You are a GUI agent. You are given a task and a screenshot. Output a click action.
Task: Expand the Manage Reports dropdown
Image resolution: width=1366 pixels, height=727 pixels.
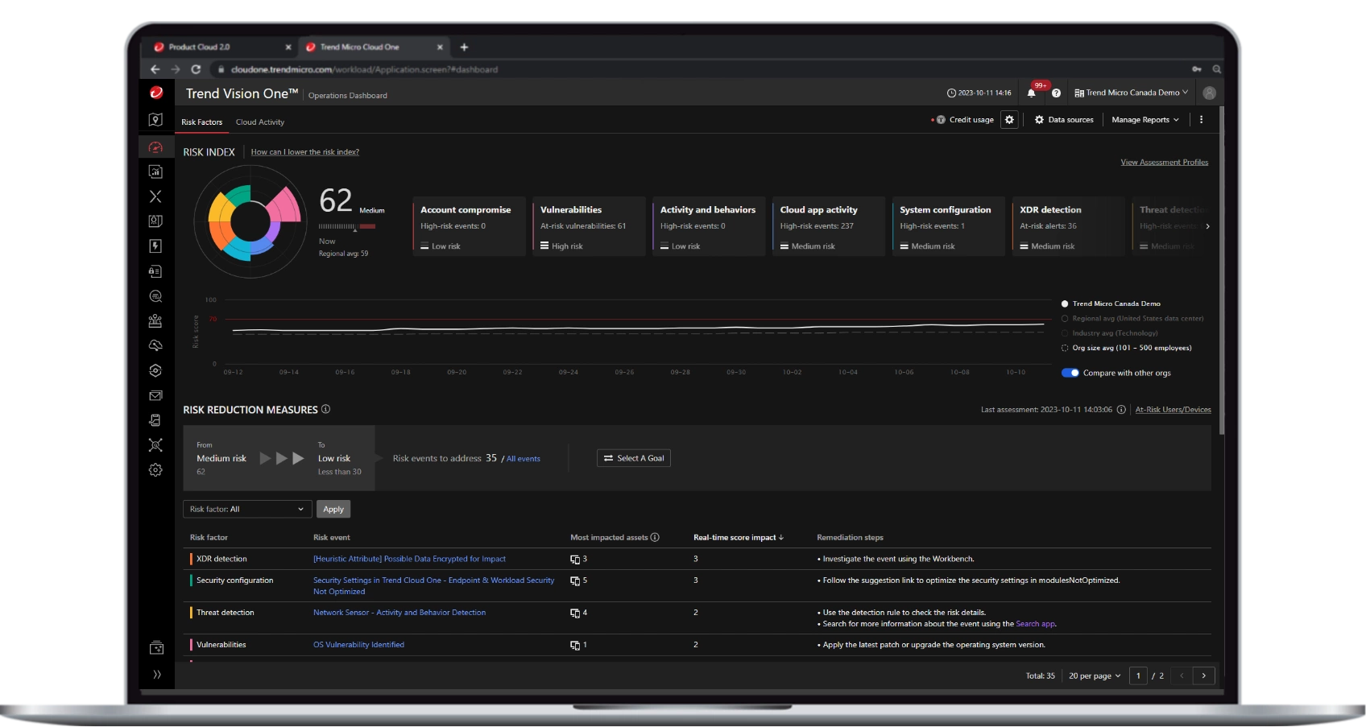[x=1145, y=120]
